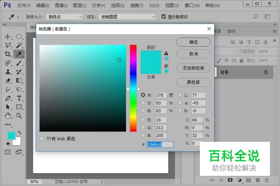280x186 pixels.
Task: Enable the Only Web Colors checkbox
Action: [x=42, y=139]
